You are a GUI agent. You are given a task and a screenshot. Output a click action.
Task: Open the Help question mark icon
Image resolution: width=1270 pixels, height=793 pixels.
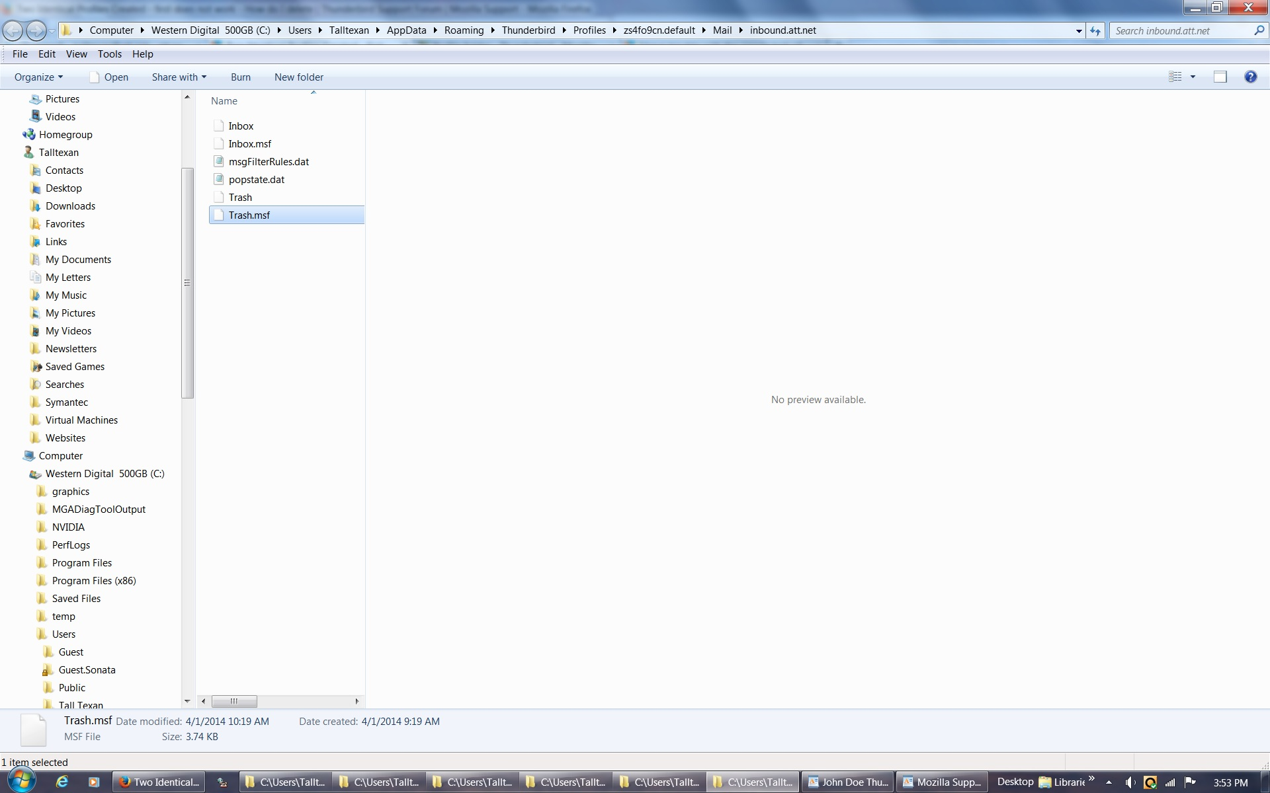[x=1250, y=77]
